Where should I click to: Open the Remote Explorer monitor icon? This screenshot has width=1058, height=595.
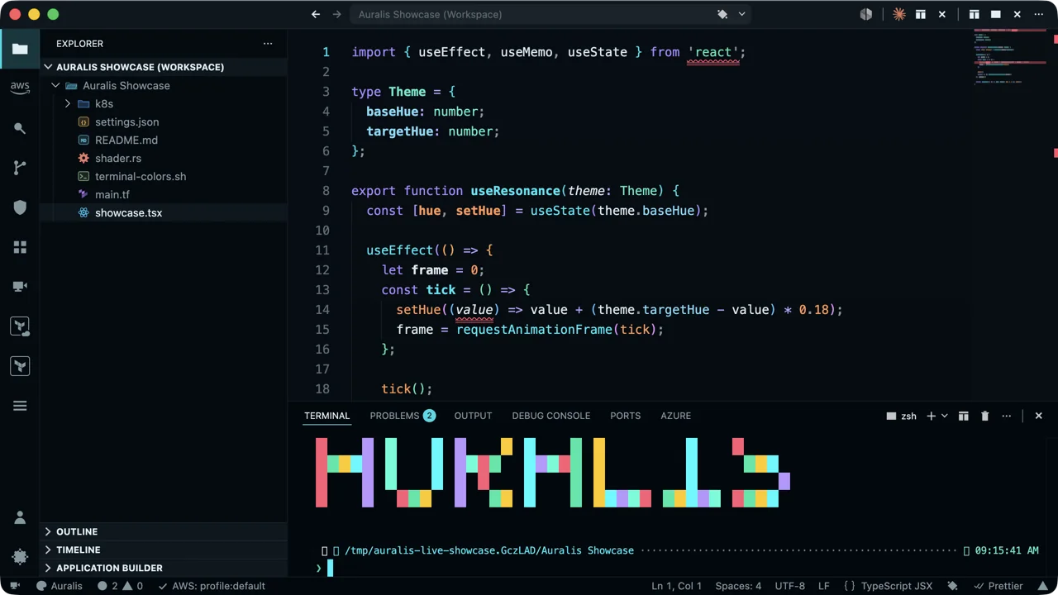[x=20, y=287]
